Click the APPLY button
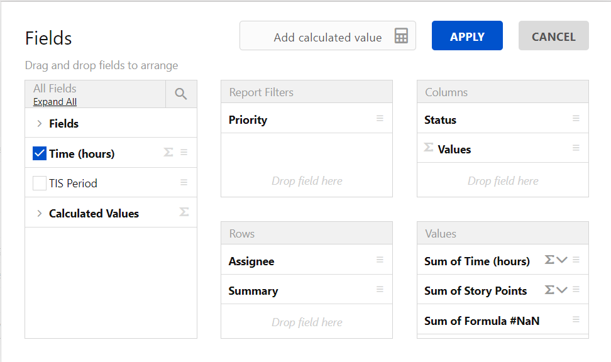The image size is (611, 362). pyautogui.click(x=467, y=36)
